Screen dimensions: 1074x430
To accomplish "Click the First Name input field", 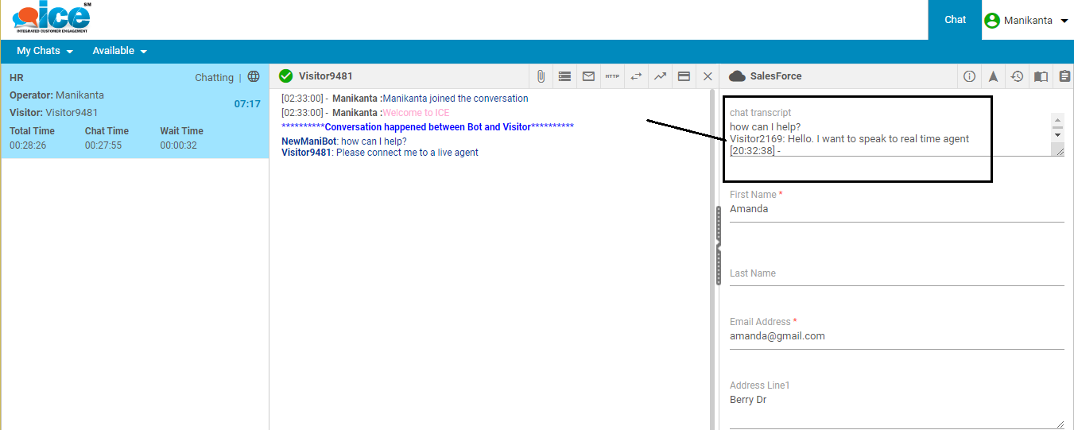I will (896, 210).
